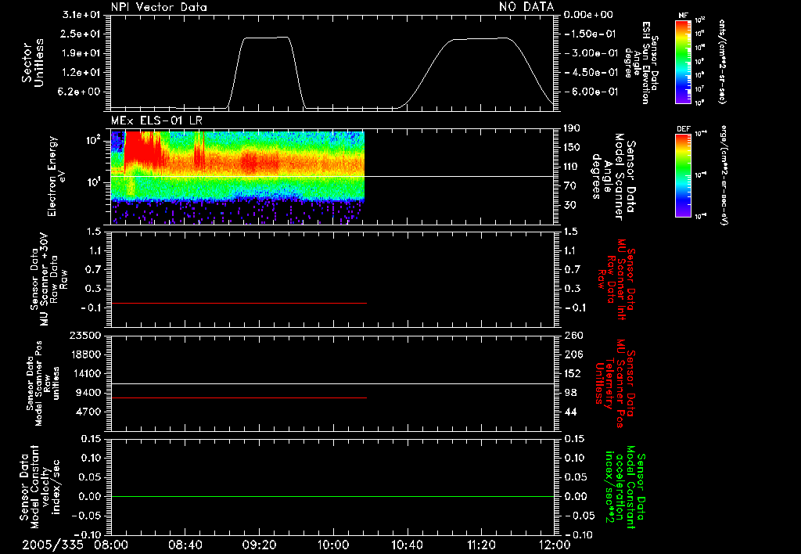Click the '08:40' time axis label
801x554 pixels.
185,545
